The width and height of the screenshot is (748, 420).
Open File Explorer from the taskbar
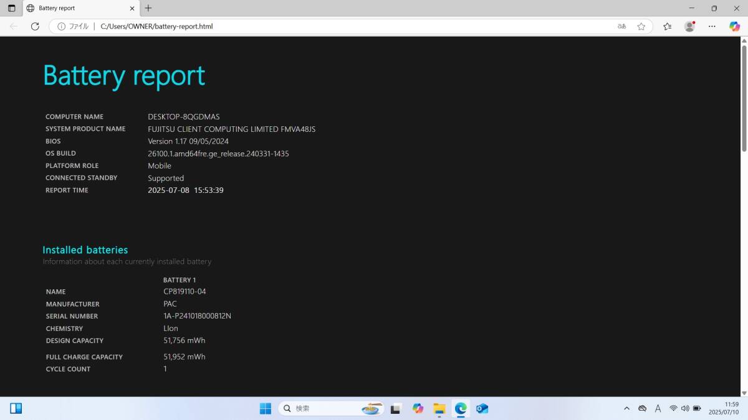coord(439,408)
